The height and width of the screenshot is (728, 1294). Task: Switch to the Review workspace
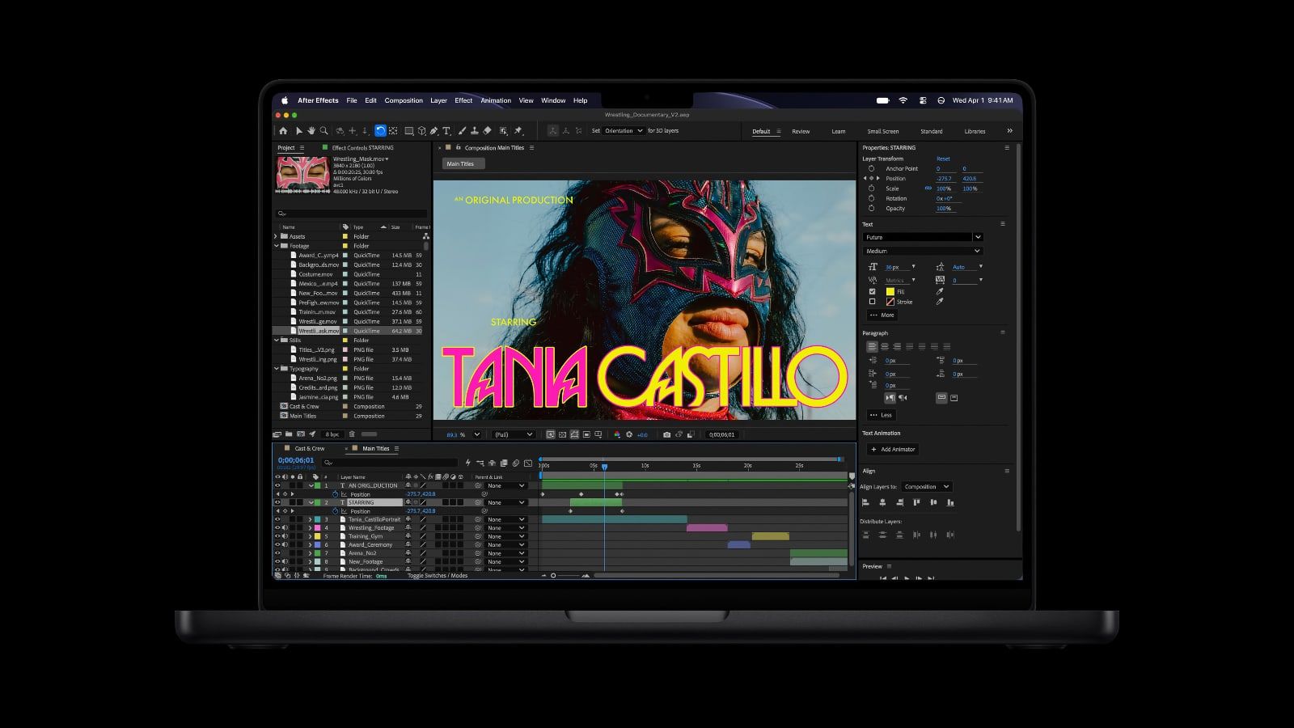coord(801,131)
